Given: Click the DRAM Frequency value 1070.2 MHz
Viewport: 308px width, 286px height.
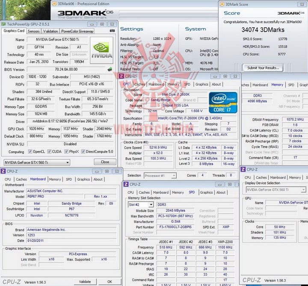Looking at the screenshot, I should 295,119.
